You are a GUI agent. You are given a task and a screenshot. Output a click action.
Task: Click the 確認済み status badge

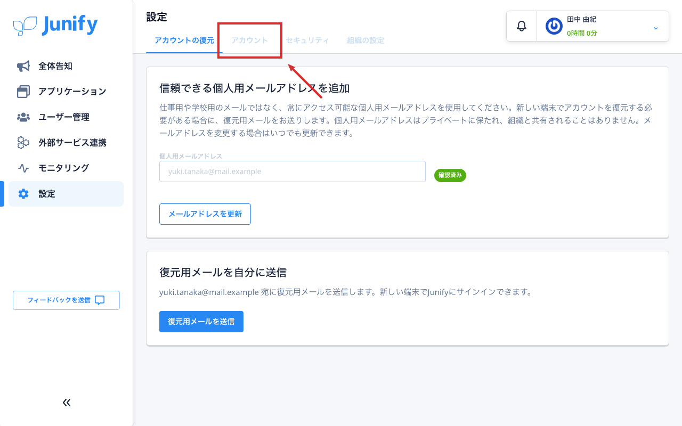click(x=450, y=175)
